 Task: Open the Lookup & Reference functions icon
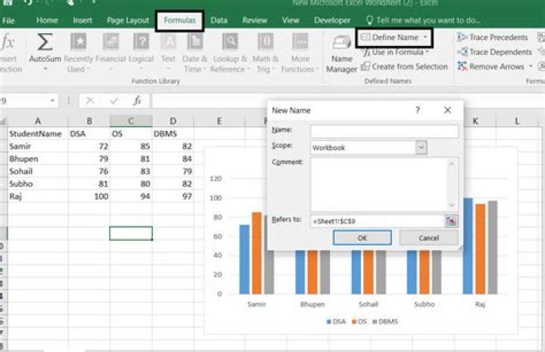(229, 42)
